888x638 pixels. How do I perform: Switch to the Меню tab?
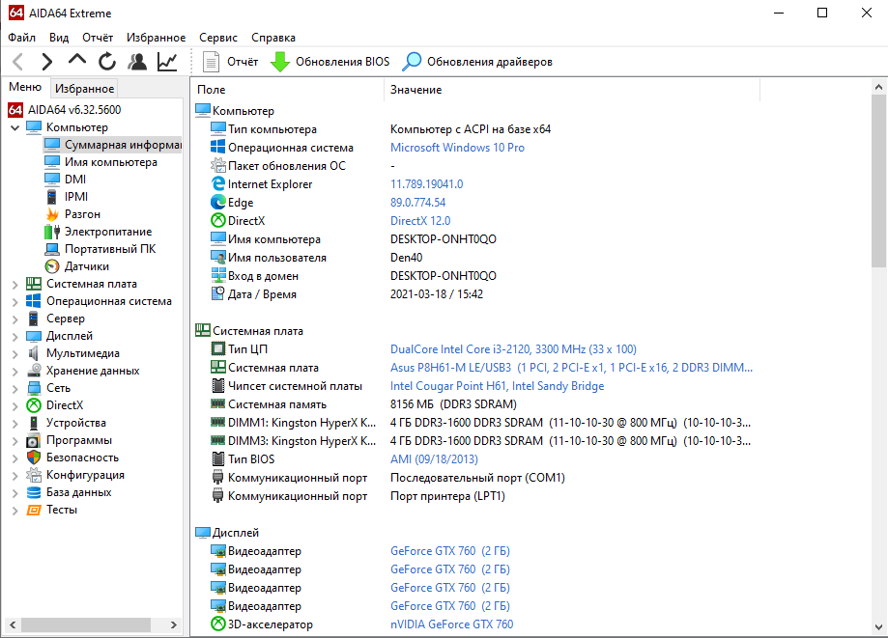click(25, 87)
